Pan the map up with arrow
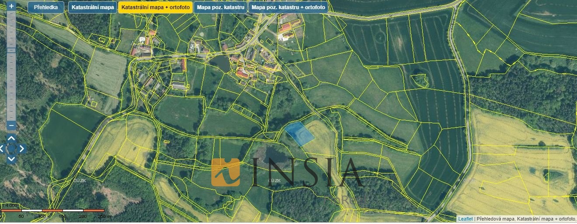577x224 pixels. pos(11,139)
